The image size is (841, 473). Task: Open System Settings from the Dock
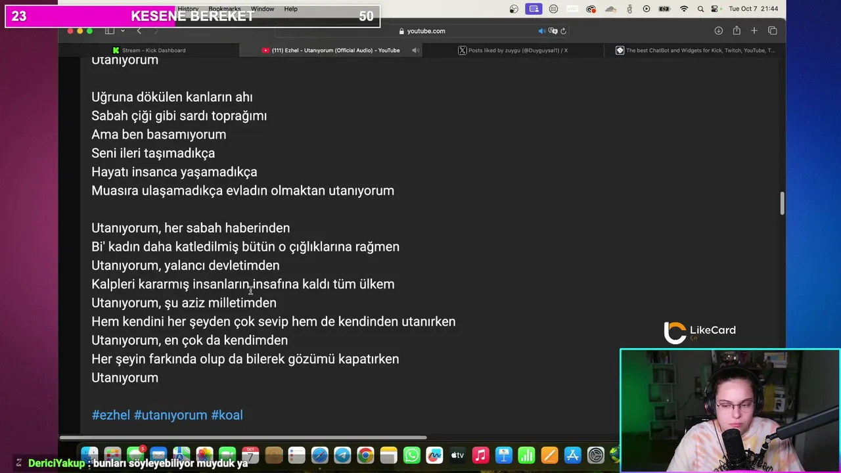(595, 455)
